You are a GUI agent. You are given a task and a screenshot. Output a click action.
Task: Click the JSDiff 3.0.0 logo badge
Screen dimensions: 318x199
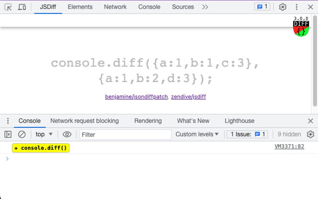[301, 27]
